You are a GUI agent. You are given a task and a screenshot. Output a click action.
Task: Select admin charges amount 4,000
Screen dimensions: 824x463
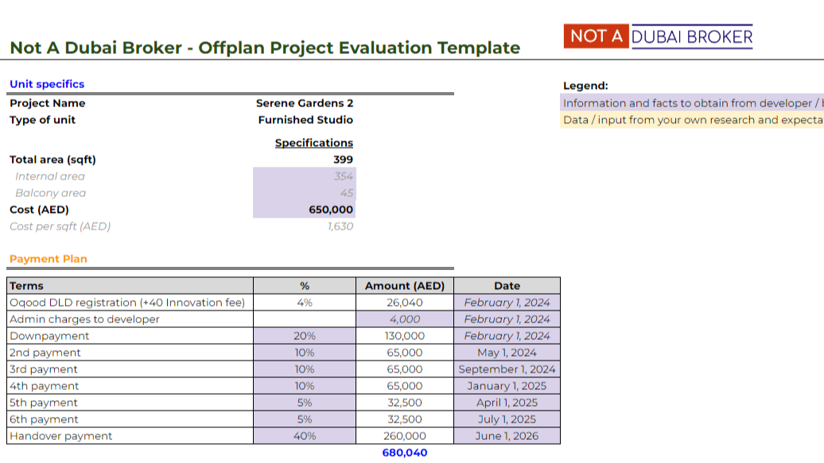(405, 319)
